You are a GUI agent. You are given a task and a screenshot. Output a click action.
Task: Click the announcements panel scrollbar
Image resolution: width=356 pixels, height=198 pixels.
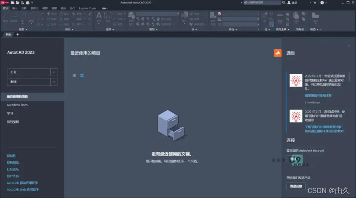[349, 77]
